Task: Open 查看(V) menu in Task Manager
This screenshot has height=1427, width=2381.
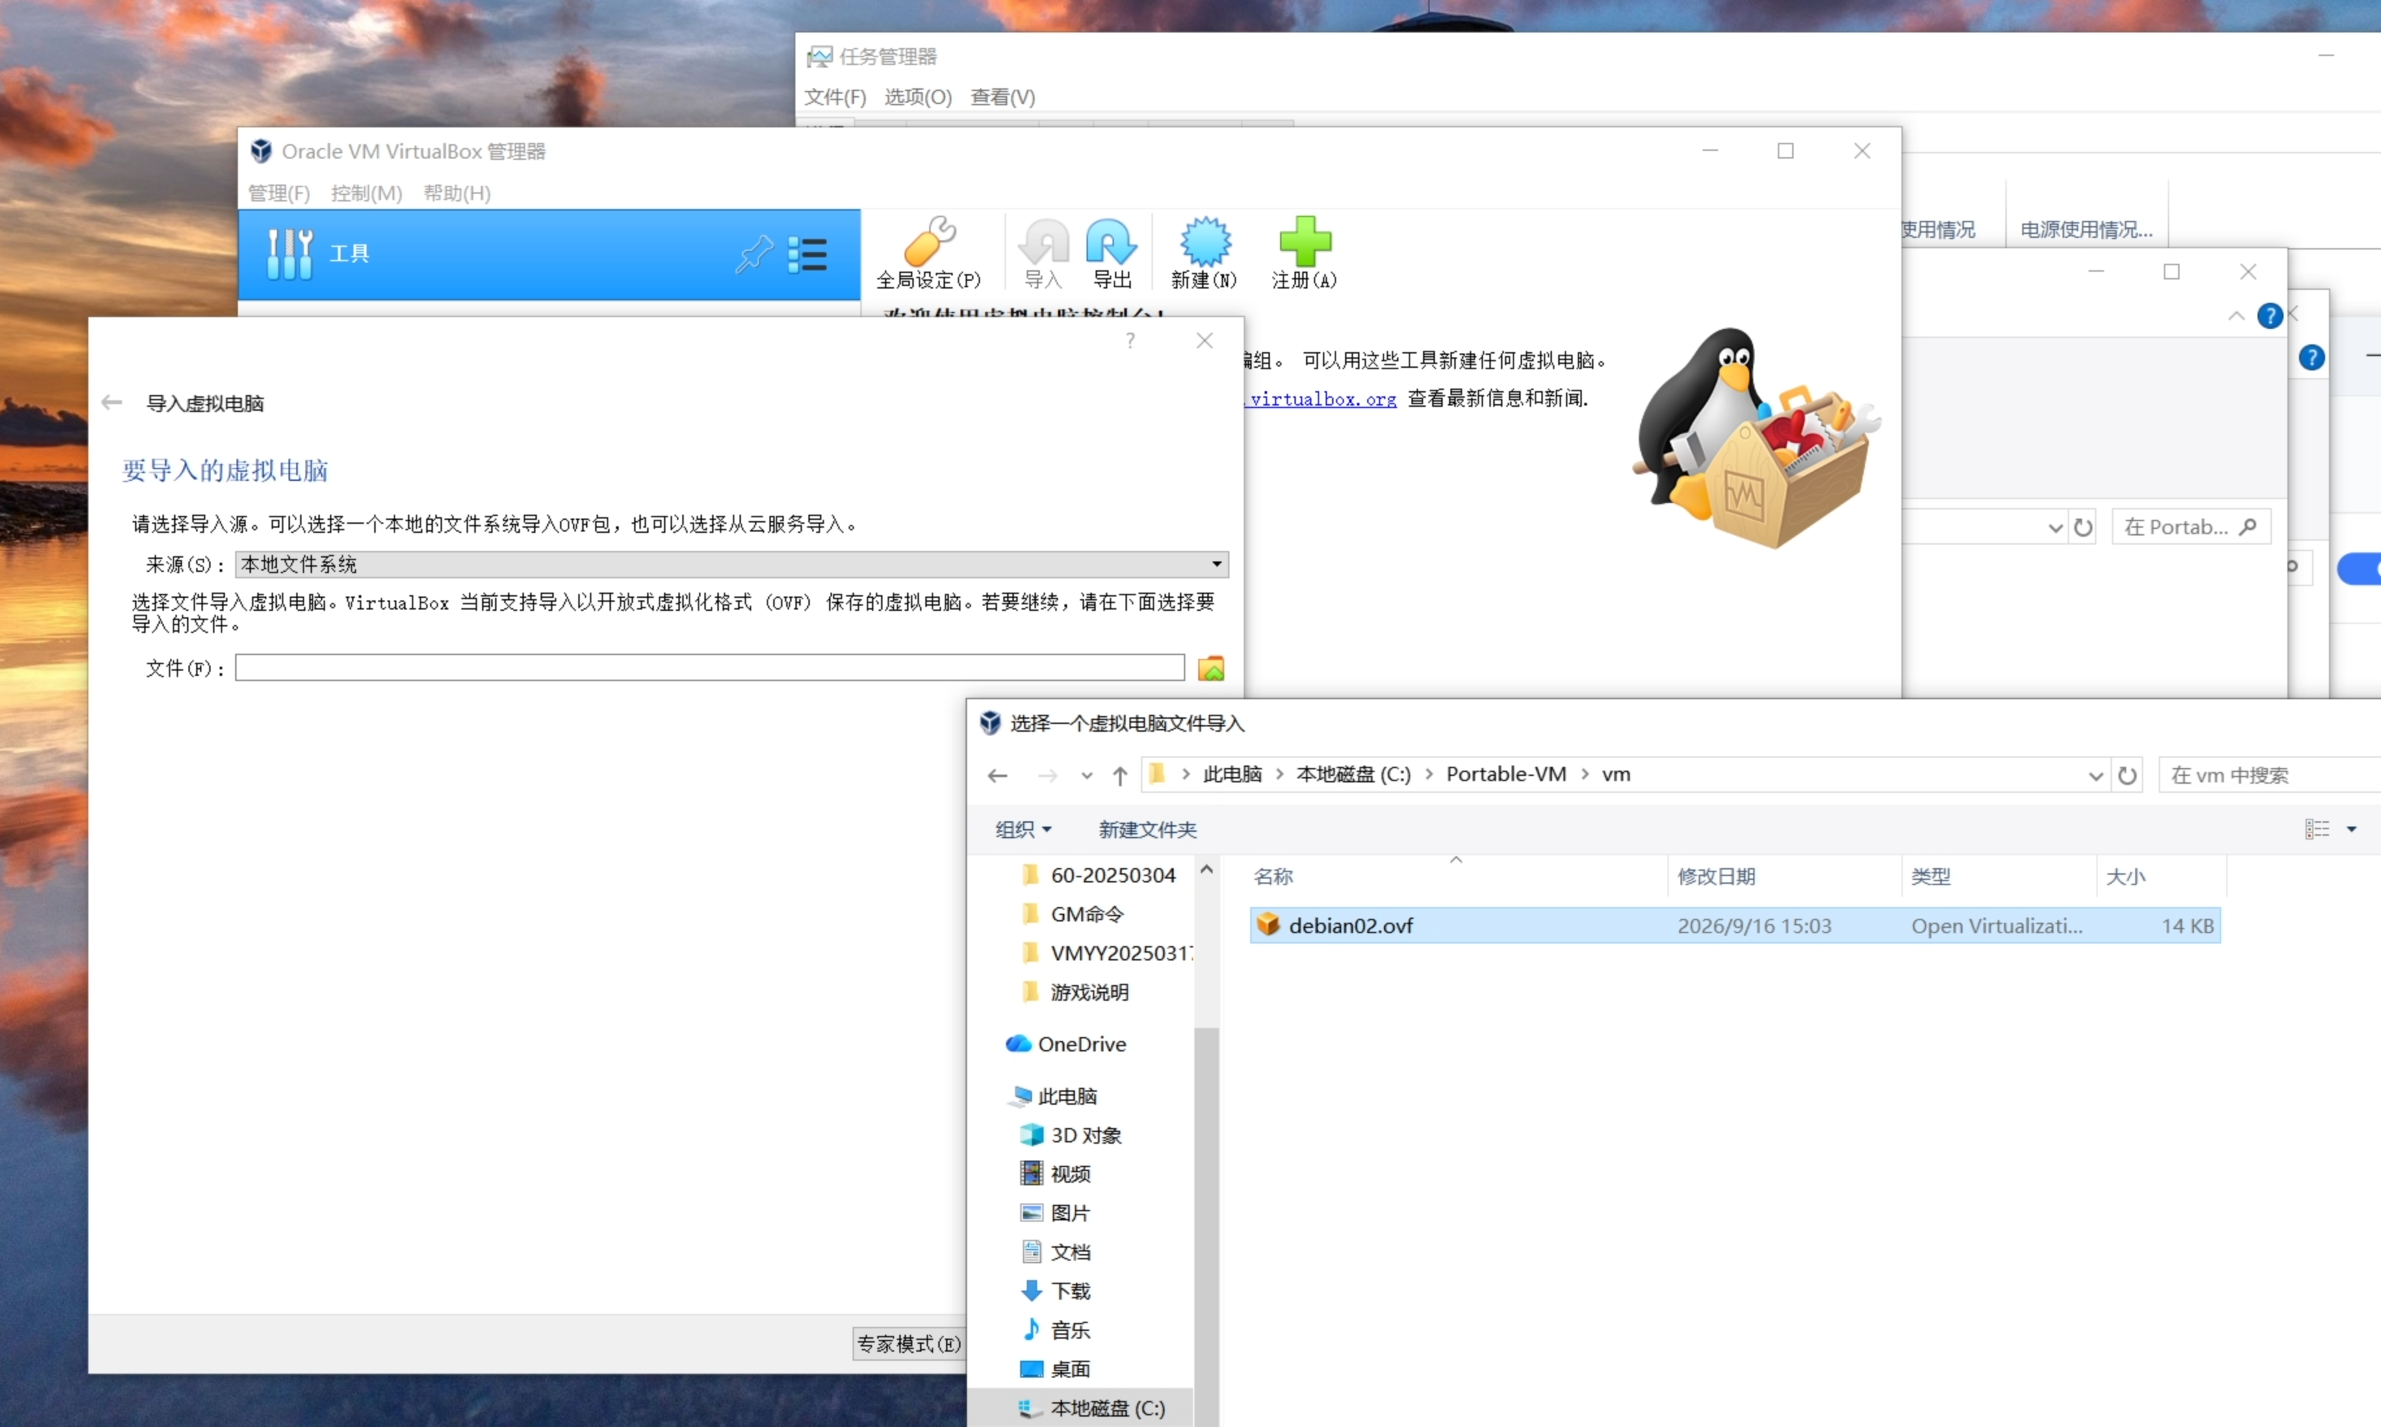Action: pyautogui.click(x=1002, y=97)
